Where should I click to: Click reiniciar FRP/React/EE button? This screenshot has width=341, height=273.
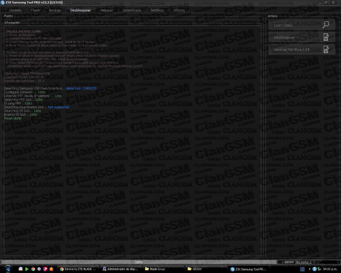pos(302,50)
